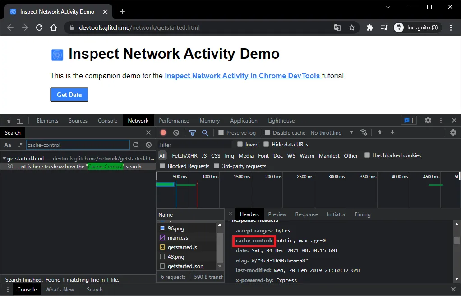Open the Performance tab
461x296 pixels.
(174, 121)
